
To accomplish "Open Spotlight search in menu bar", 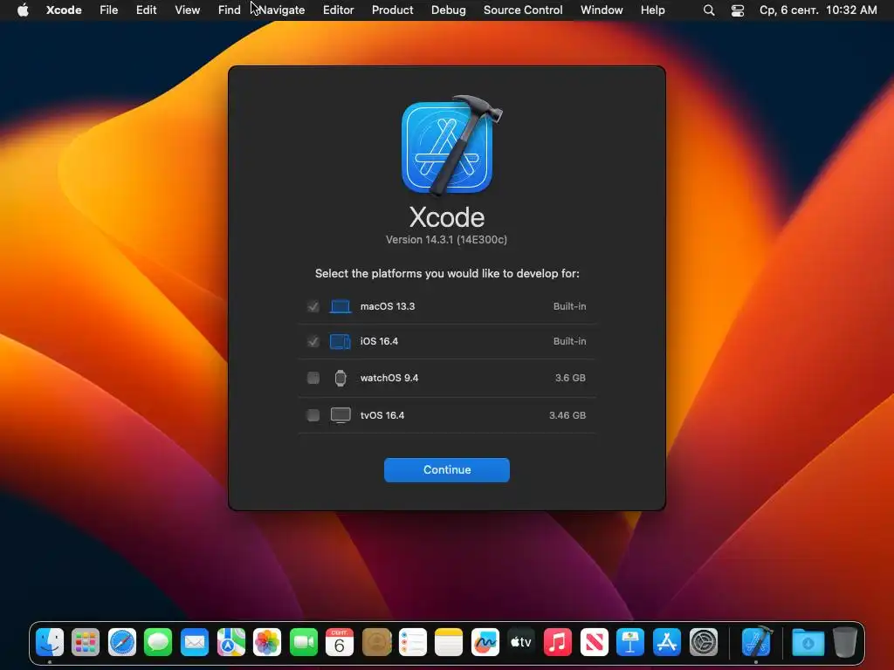I will pyautogui.click(x=709, y=10).
